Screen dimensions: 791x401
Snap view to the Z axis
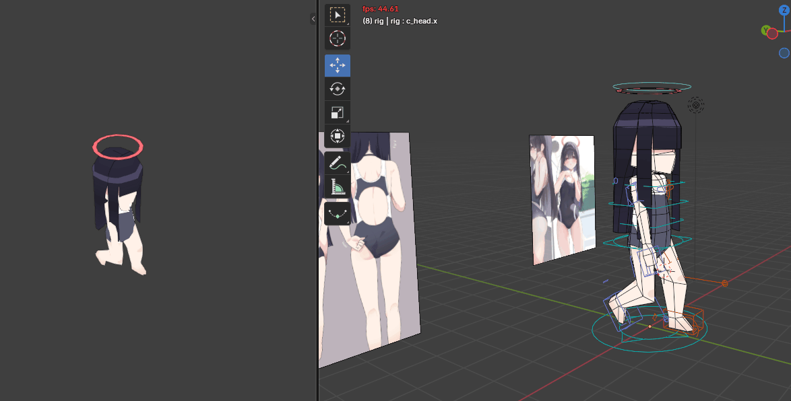coord(783,11)
